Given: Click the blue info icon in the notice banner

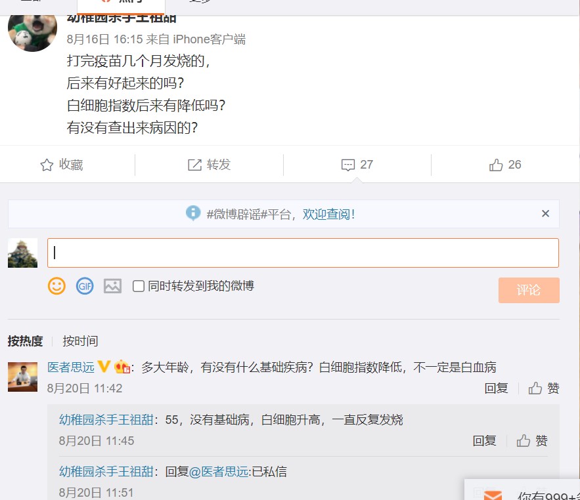Looking at the screenshot, I should [x=193, y=213].
